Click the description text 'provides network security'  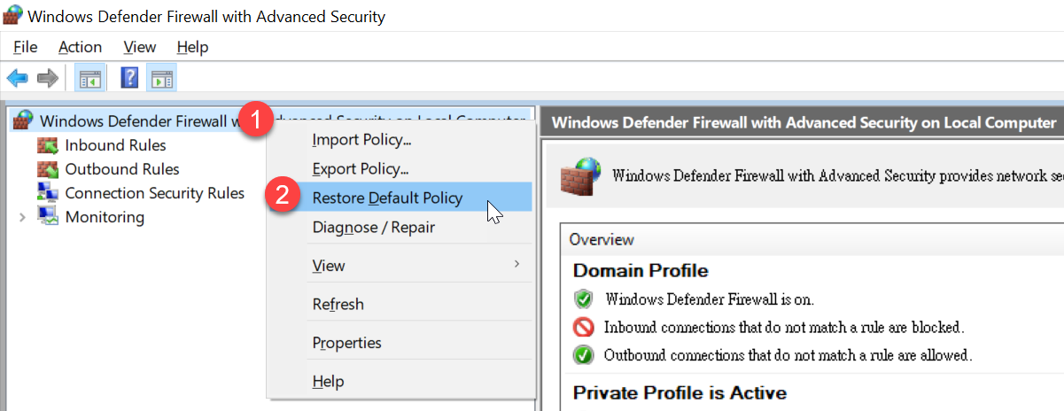pyautogui.click(x=998, y=175)
